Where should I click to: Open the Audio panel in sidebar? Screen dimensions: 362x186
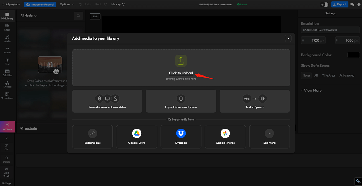click(7, 39)
